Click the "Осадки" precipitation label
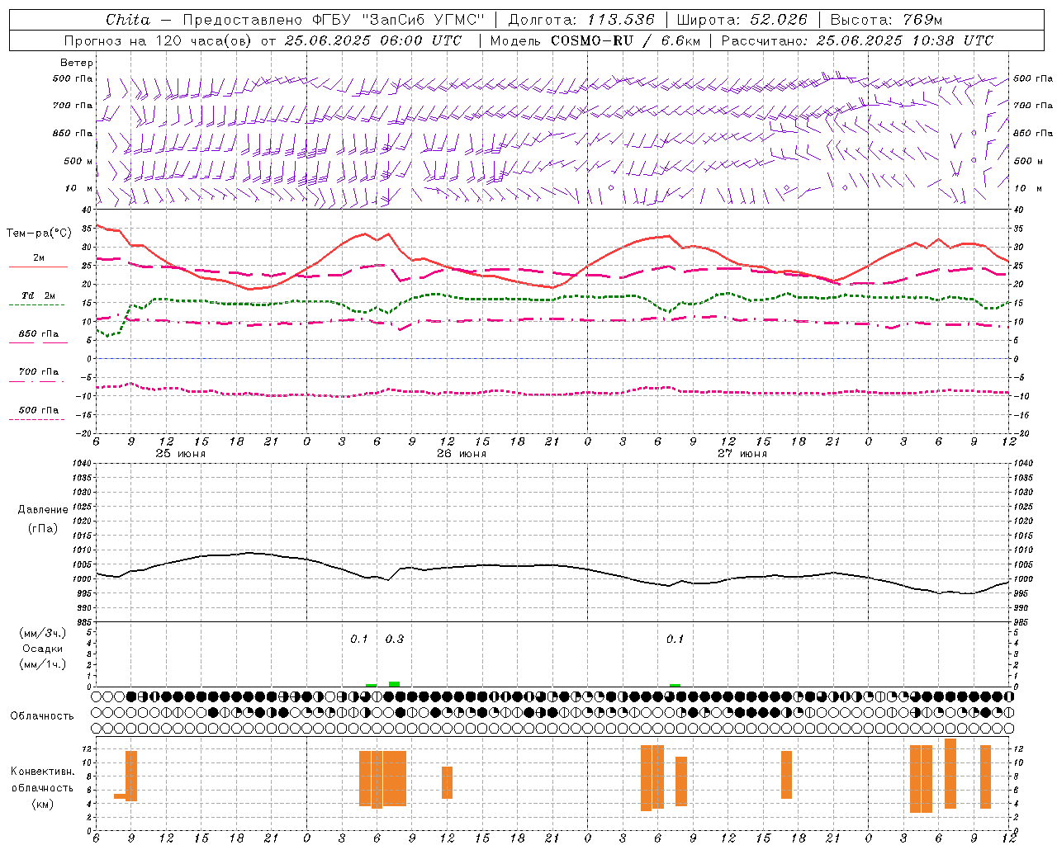Image resolution: width=1057 pixels, height=845 pixels. tap(43, 649)
